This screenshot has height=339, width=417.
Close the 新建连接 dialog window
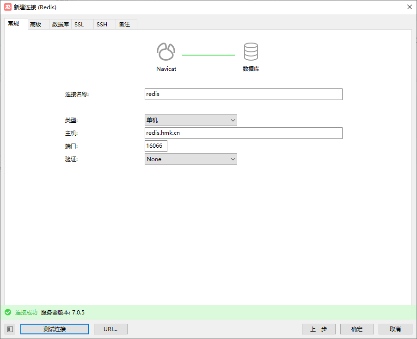pos(410,7)
